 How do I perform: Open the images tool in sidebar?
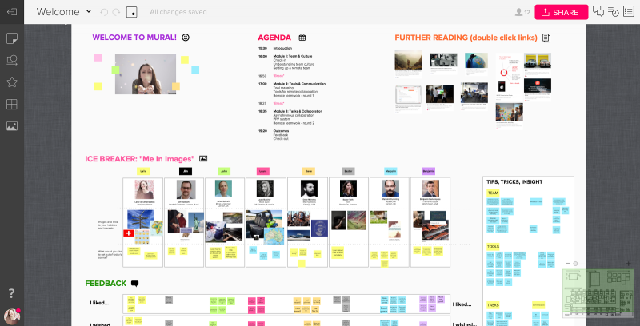(12, 126)
